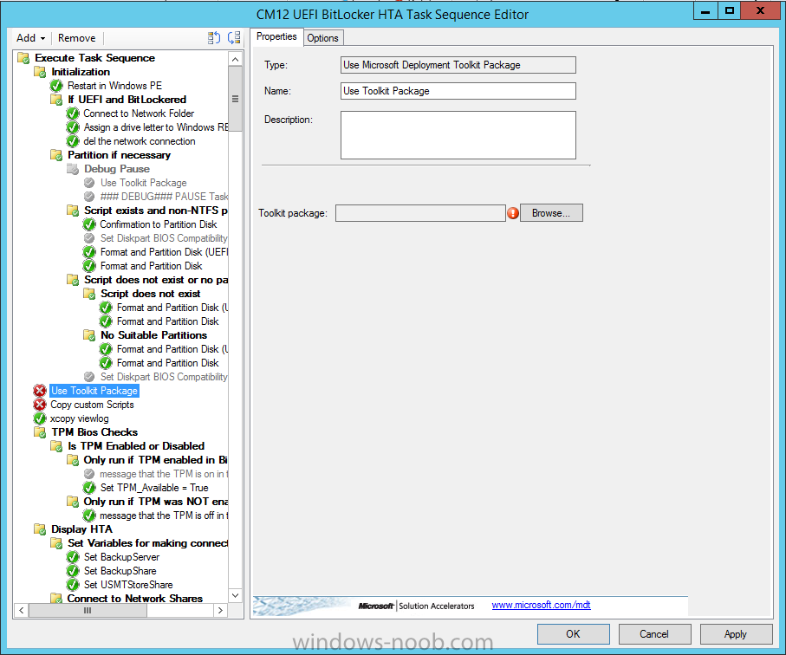Click inside the Description text box

click(x=458, y=135)
